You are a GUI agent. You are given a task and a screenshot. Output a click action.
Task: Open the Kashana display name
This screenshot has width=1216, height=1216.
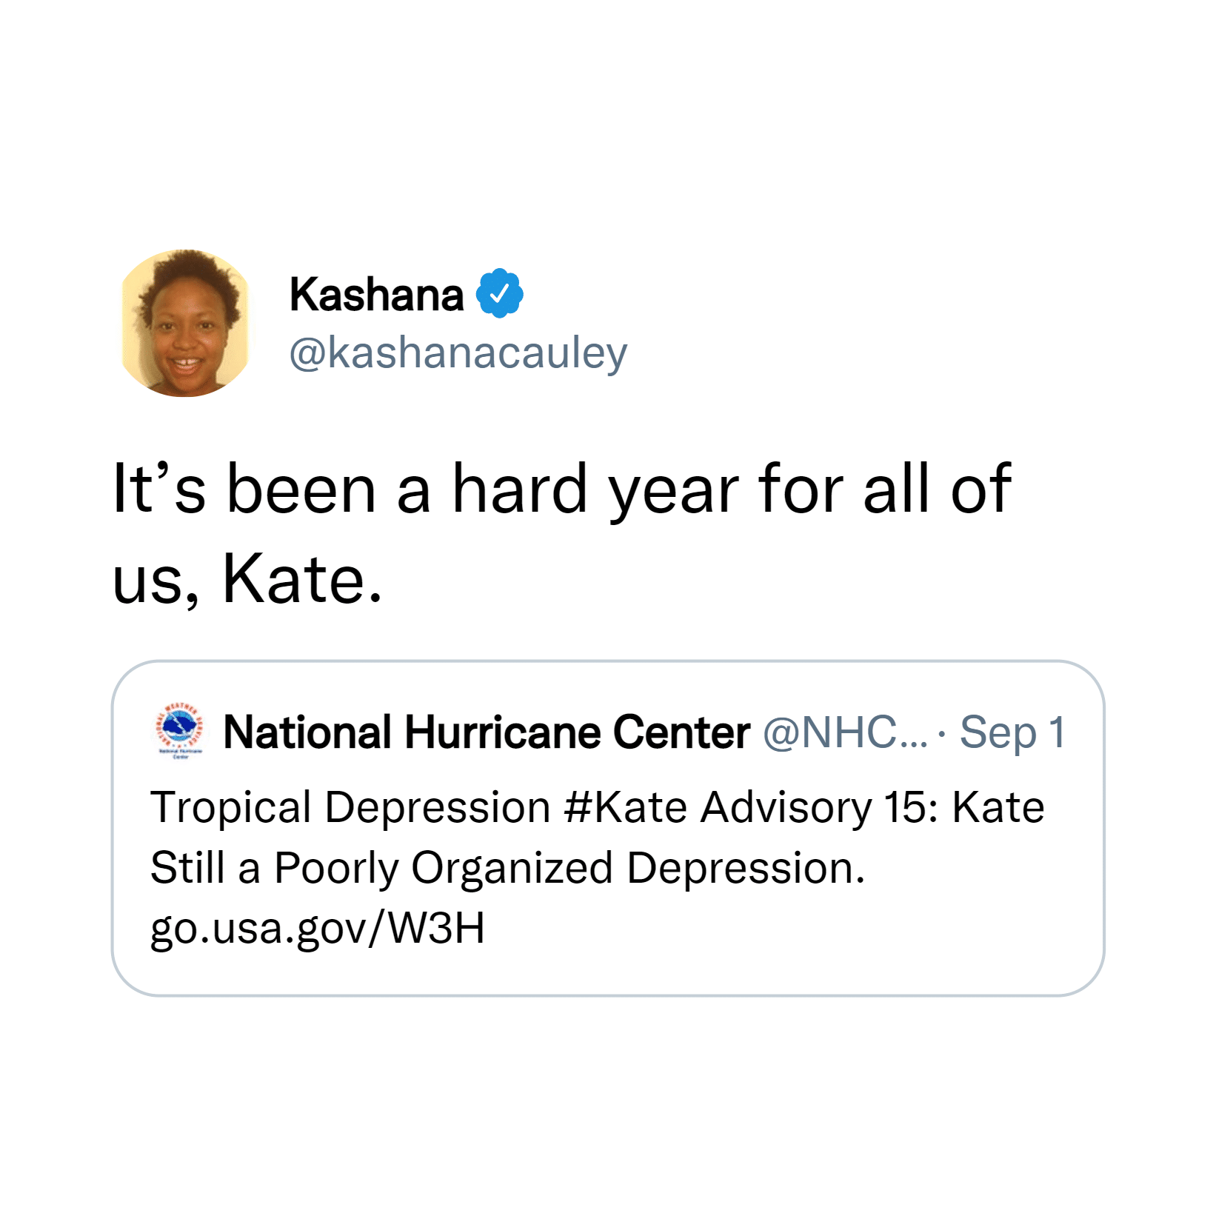click(376, 295)
